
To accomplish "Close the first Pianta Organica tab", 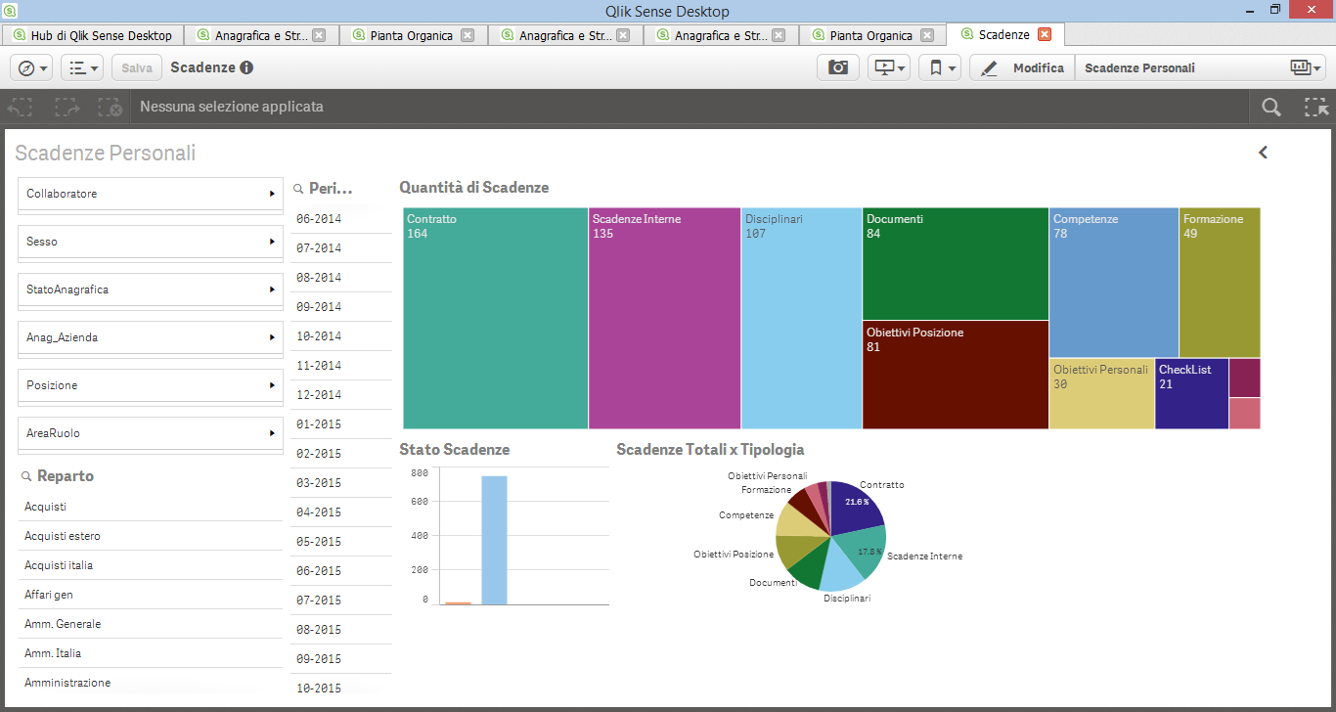I will [x=468, y=35].
